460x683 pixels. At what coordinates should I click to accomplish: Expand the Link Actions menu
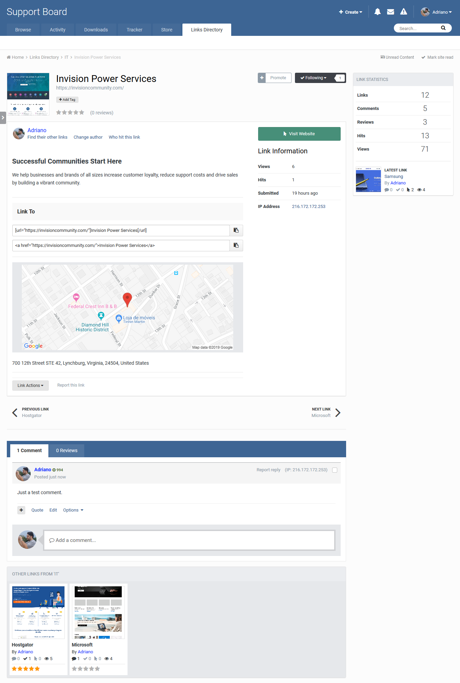(30, 386)
